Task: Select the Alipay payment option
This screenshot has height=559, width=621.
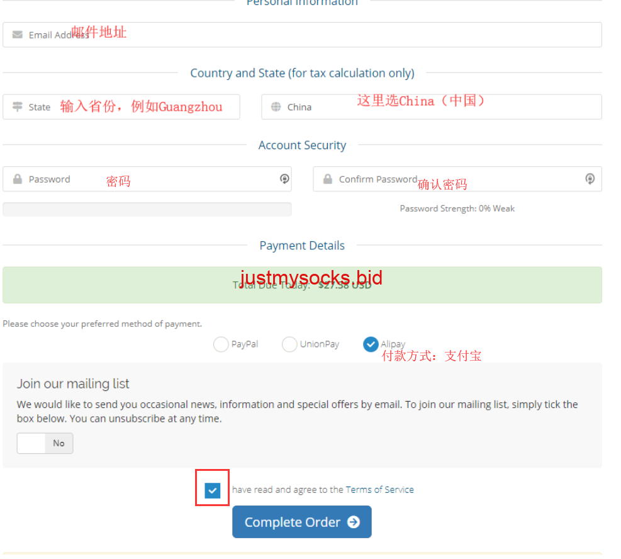Action: coord(371,344)
